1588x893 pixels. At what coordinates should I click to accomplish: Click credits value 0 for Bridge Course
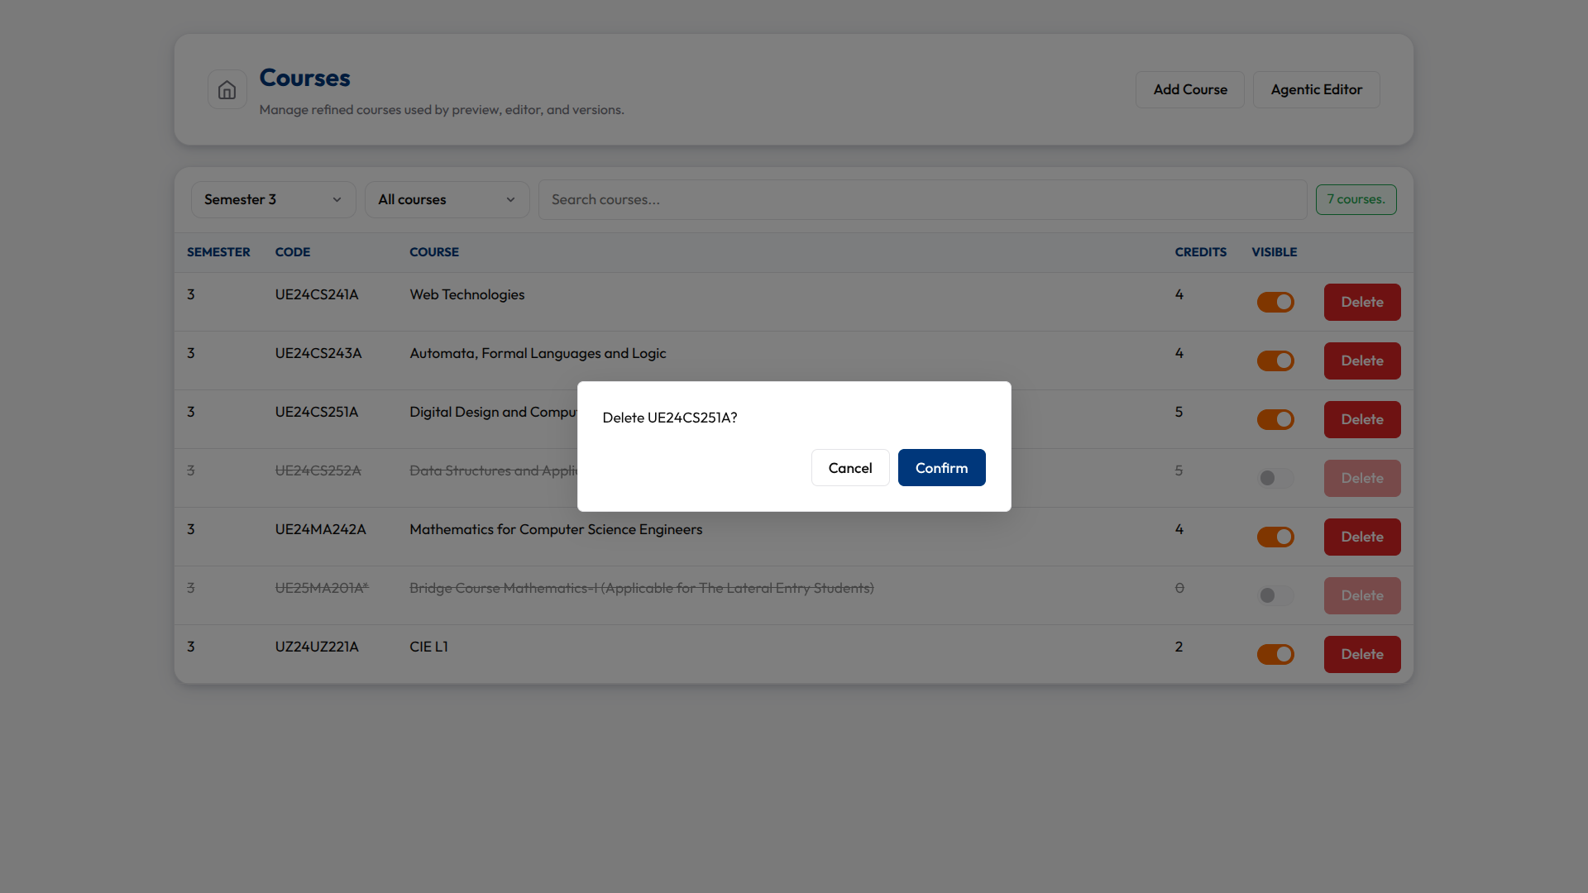click(1179, 588)
